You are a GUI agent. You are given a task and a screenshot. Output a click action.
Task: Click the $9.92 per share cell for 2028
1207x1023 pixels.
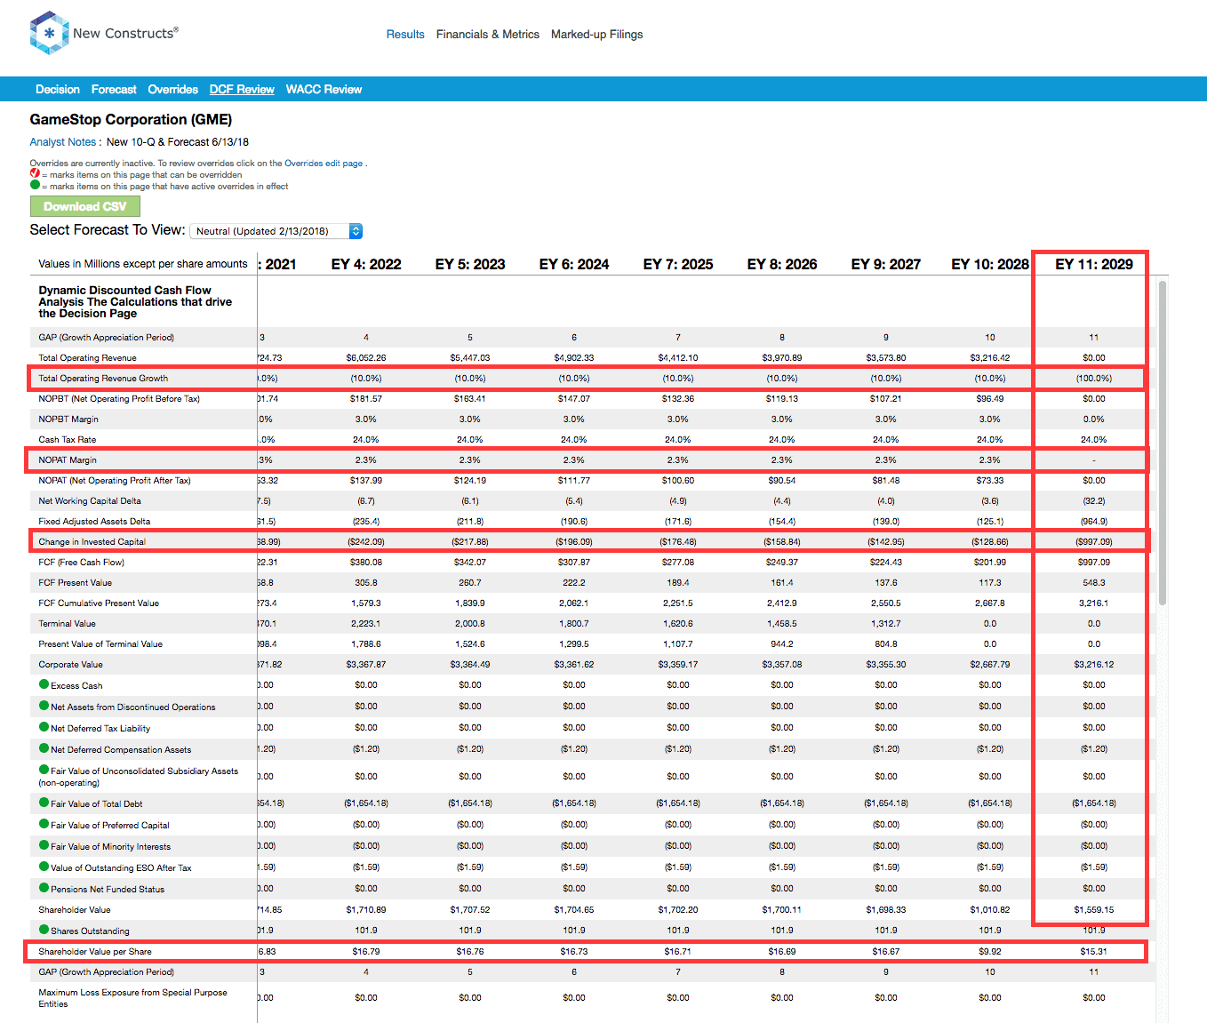coord(990,952)
